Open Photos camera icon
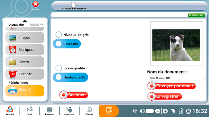The height and width of the screenshot is (117, 209). [x=89, y=111]
